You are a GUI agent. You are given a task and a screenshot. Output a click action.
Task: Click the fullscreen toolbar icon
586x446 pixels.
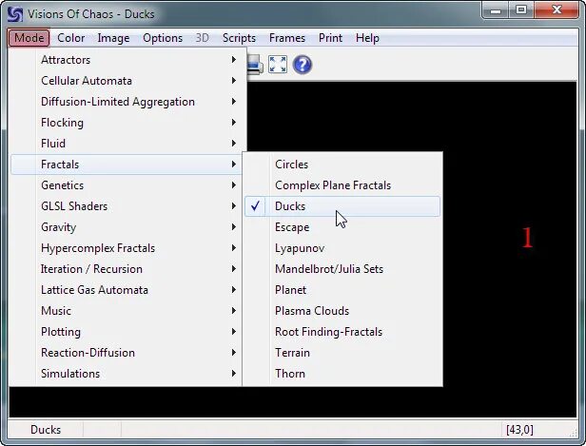(x=278, y=65)
